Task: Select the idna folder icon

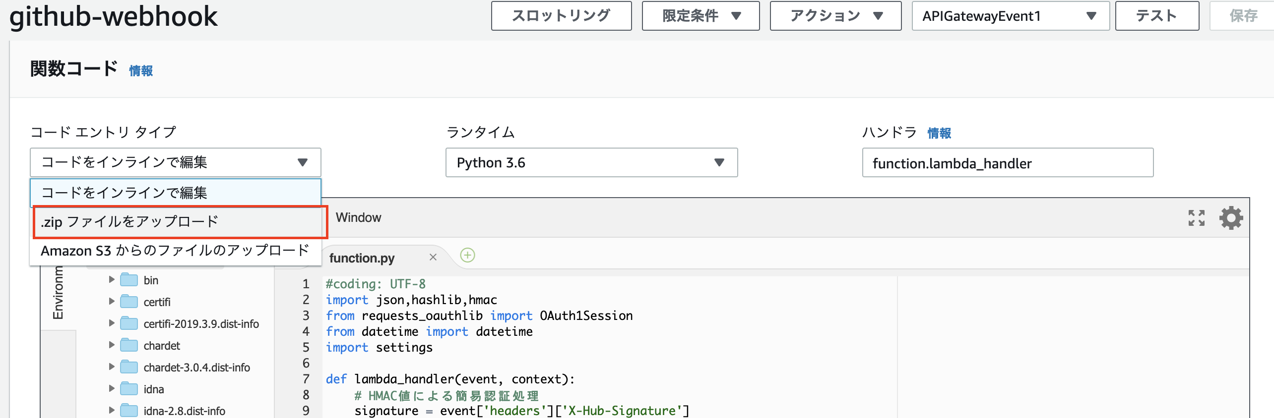Action: coord(129,389)
